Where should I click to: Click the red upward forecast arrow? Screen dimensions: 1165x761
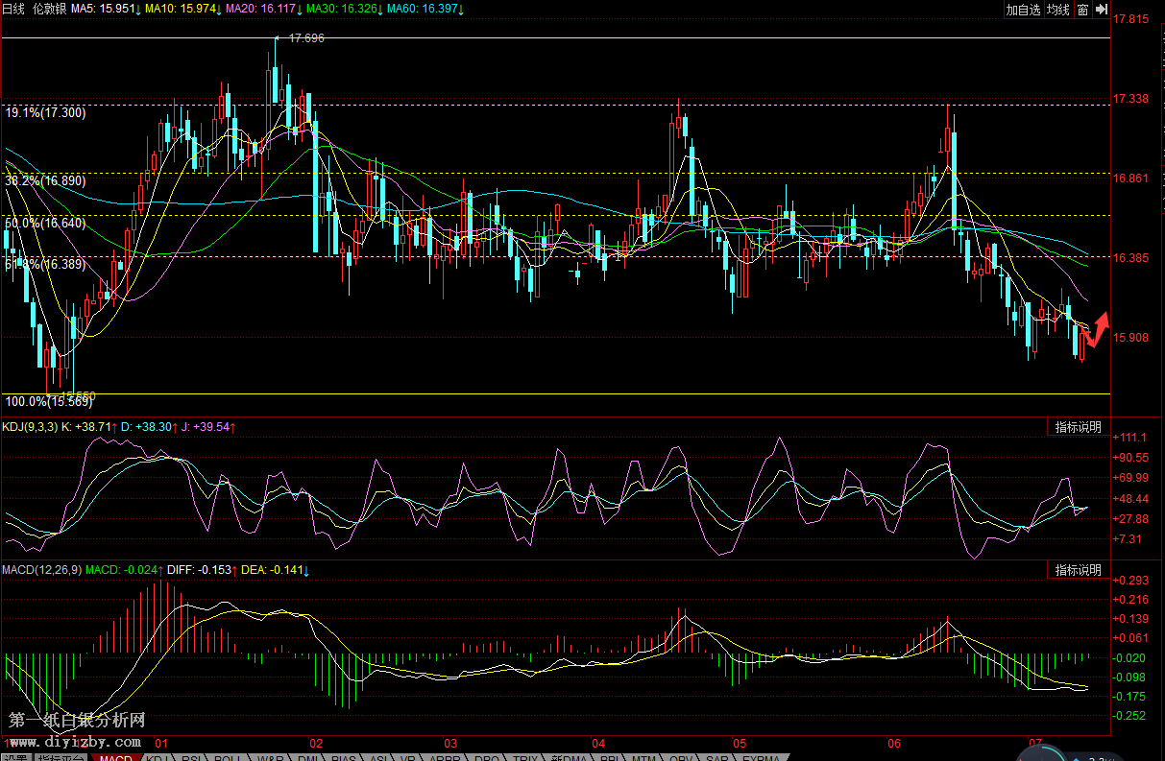coord(1097,329)
